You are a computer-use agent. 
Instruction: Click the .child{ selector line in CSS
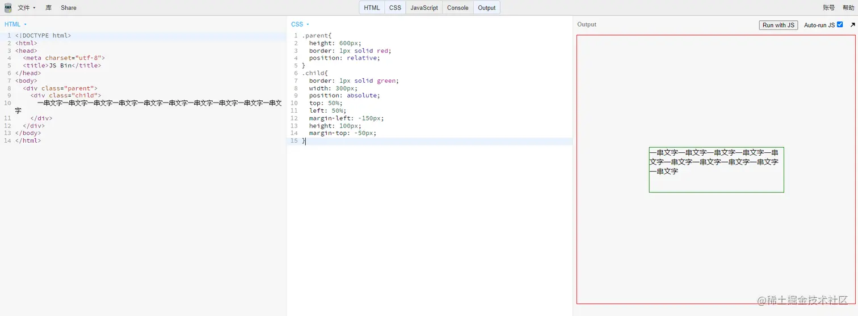pos(315,73)
